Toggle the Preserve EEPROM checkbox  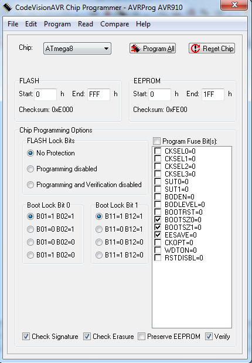(141, 337)
